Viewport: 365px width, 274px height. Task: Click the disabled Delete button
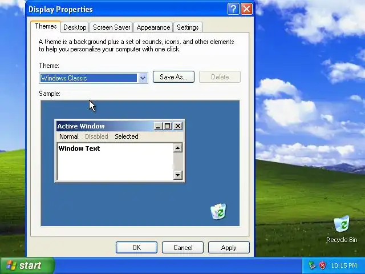click(x=220, y=77)
